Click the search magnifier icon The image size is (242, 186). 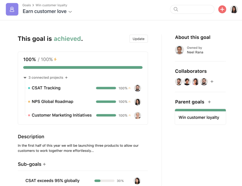[176, 9]
